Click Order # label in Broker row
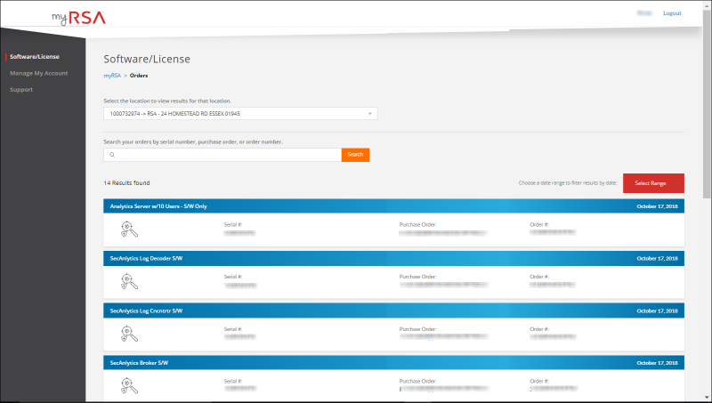The height and width of the screenshot is (403, 712). click(x=539, y=382)
